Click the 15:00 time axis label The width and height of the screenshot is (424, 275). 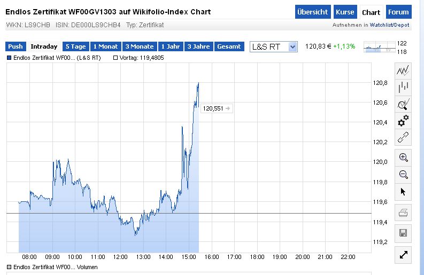(189, 257)
